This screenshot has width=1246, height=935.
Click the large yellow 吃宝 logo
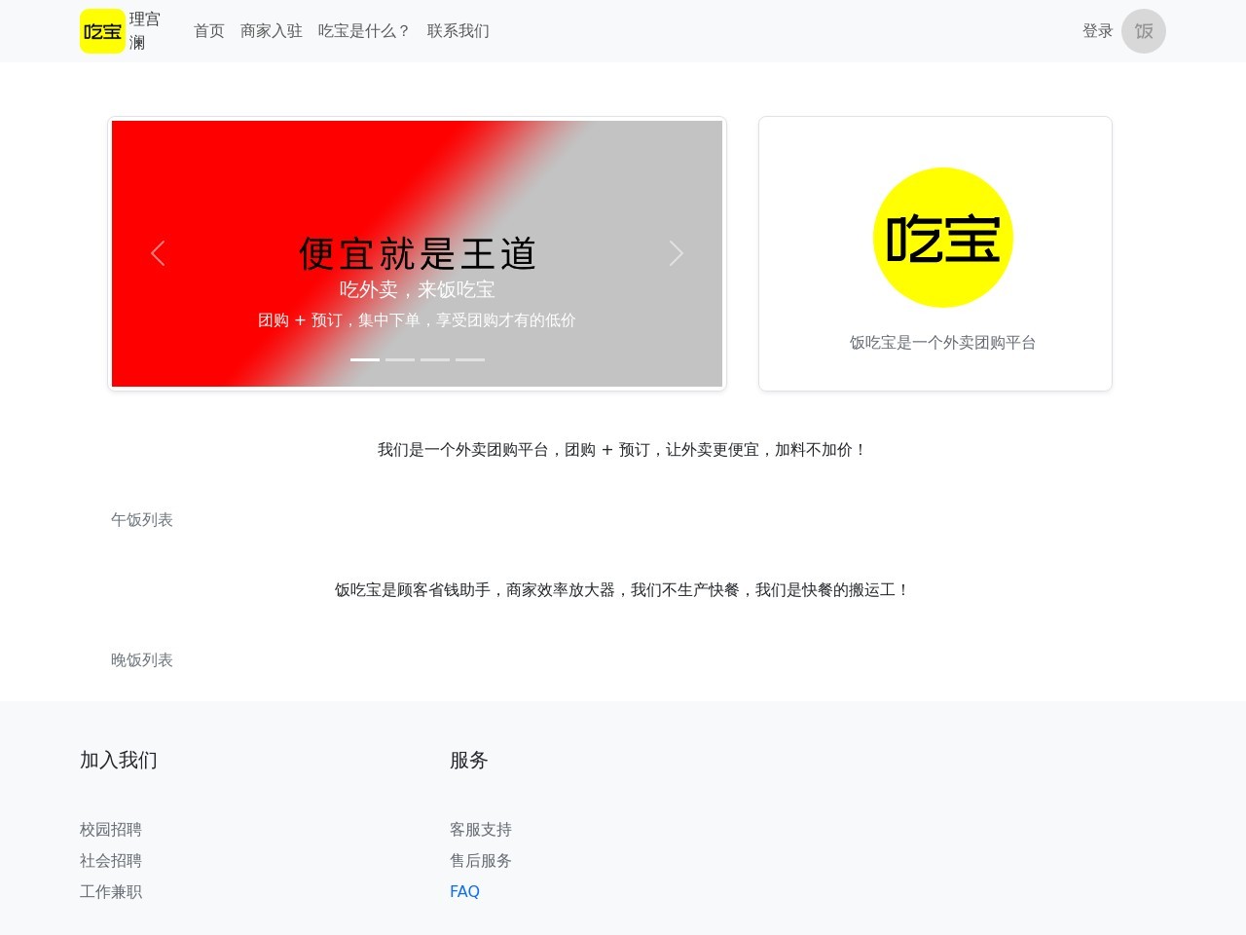[x=943, y=237]
